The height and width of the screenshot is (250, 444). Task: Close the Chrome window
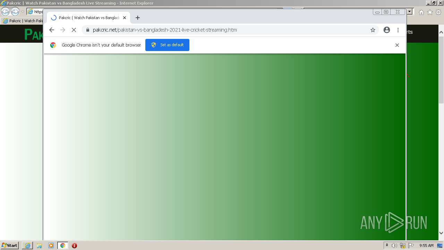click(398, 12)
